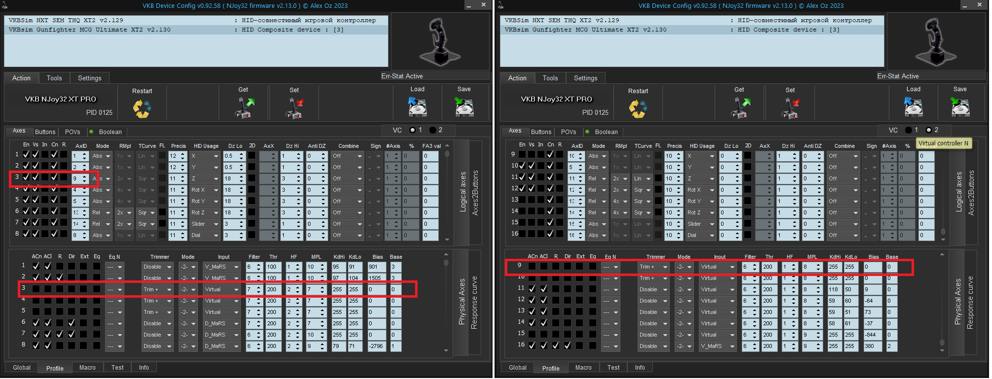Select VC radio button 2 in the left window
This screenshot has width=992, height=379.
[x=433, y=130]
